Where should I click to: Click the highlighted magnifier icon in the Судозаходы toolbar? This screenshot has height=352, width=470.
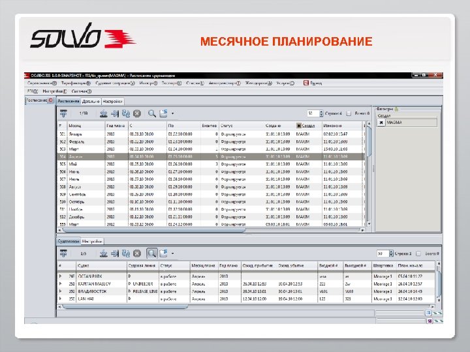coord(152,254)
